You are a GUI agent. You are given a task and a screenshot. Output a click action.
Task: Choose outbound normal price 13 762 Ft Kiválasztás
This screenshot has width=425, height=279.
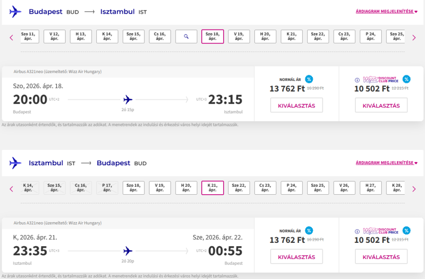[x=296, y=105]
